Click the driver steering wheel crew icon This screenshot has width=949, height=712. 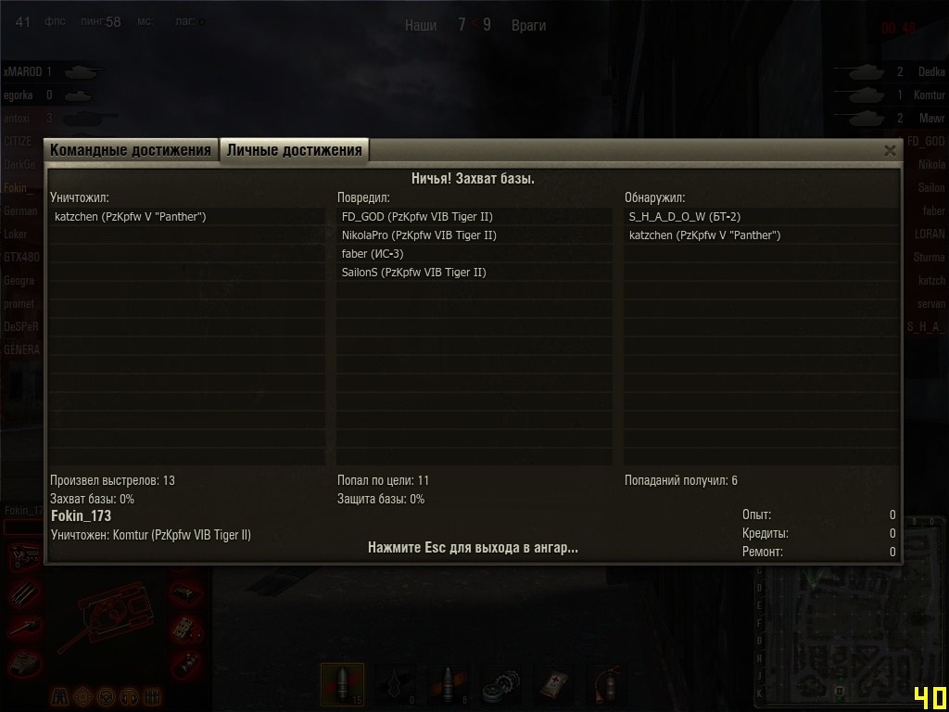click(x=107, y=697)
